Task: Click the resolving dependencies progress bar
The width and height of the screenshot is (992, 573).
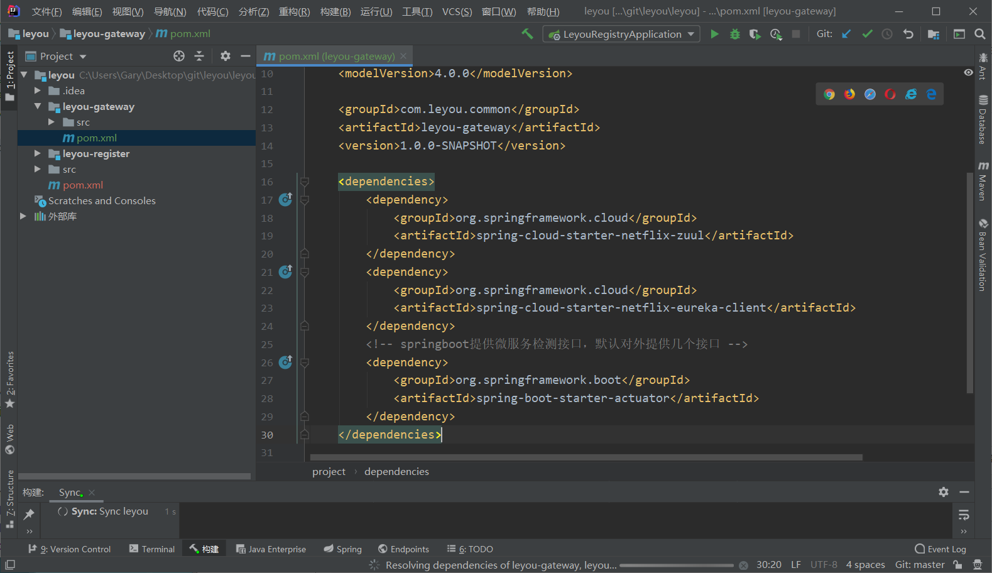Action: 677,565
